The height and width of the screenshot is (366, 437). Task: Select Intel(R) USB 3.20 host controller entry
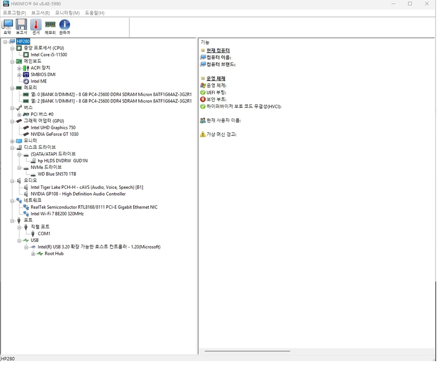pyautogui.click(x=99, y=247)
